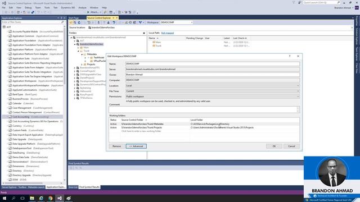Close the Folders pane with its X
Viewport: 360px width, 202px height.
(144, 33)
